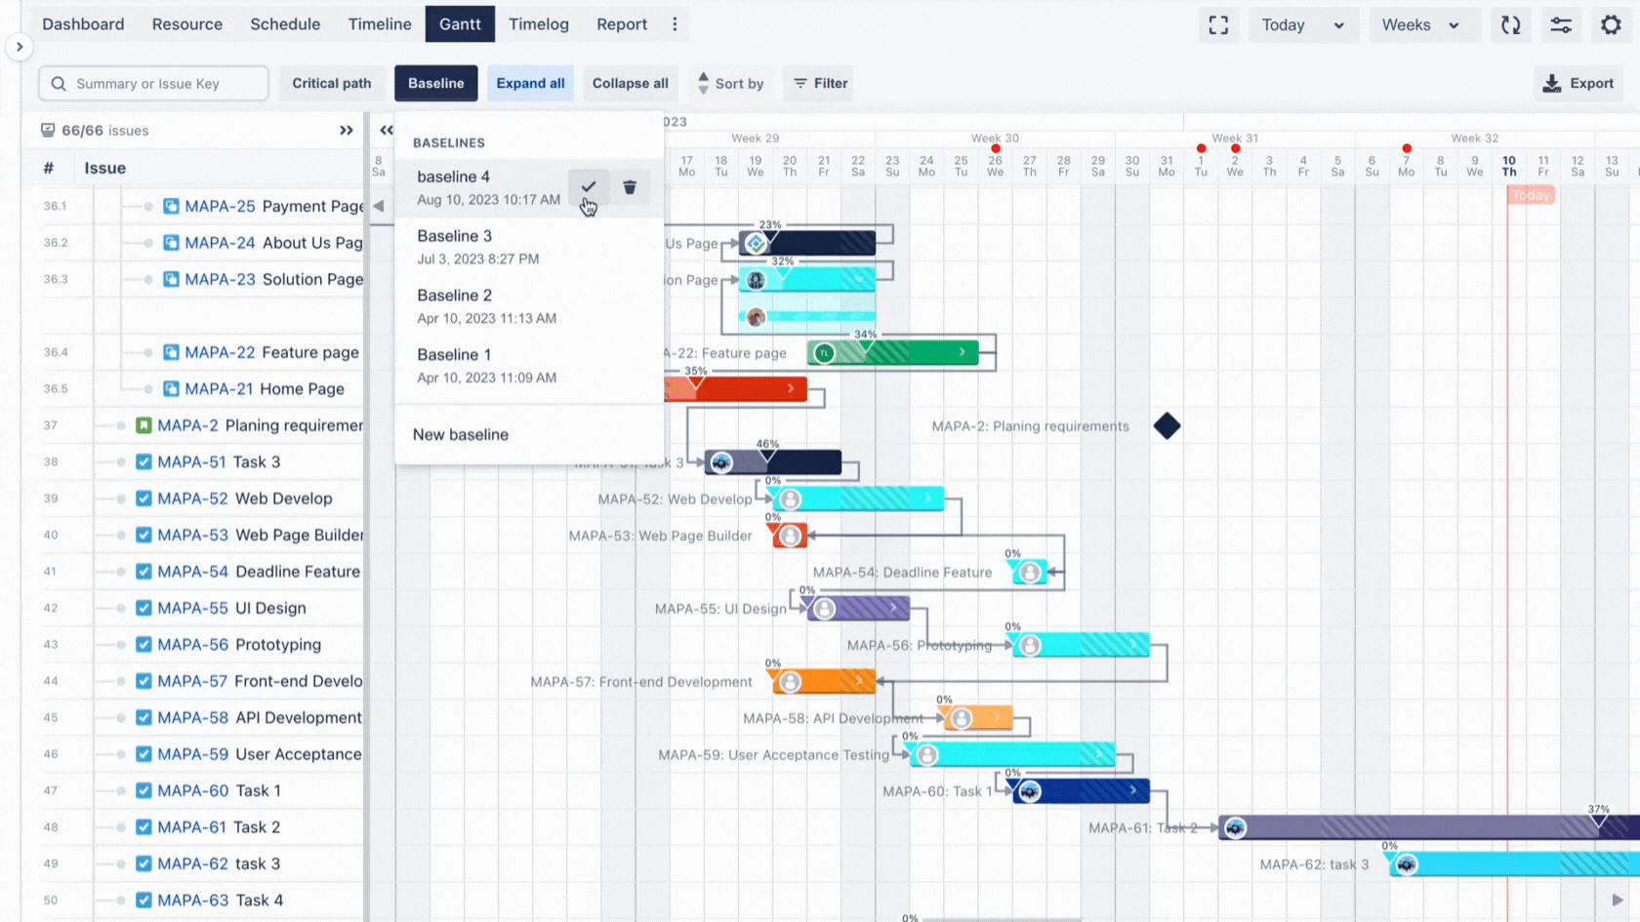Enter full screen mode via the expand icon
Screen dimensions: 1640x922
pos(1218,25)
